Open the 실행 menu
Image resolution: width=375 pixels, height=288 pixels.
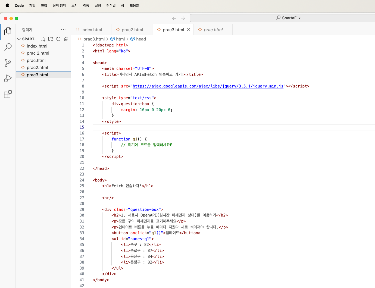[98, 5]
